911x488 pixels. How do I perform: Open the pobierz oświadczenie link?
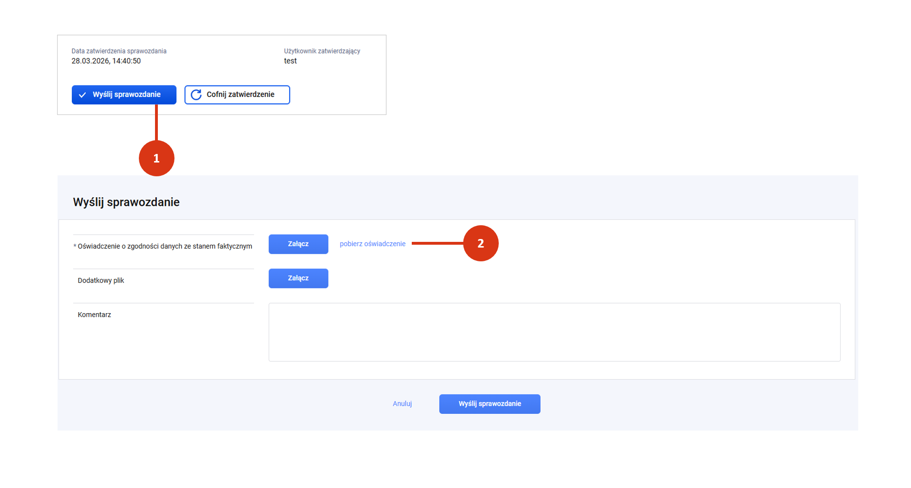coord(372,244)
